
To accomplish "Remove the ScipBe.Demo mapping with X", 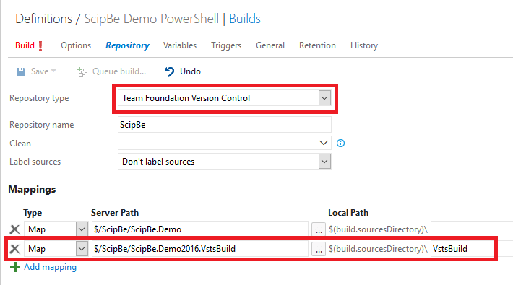I will coord(14,229).
